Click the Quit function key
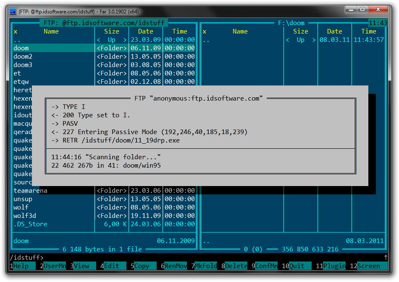This screenshot has height=282, width=399. point(300,266)
